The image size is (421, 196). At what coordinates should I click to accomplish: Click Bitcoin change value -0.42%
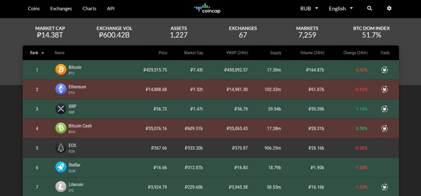point(361,70)
